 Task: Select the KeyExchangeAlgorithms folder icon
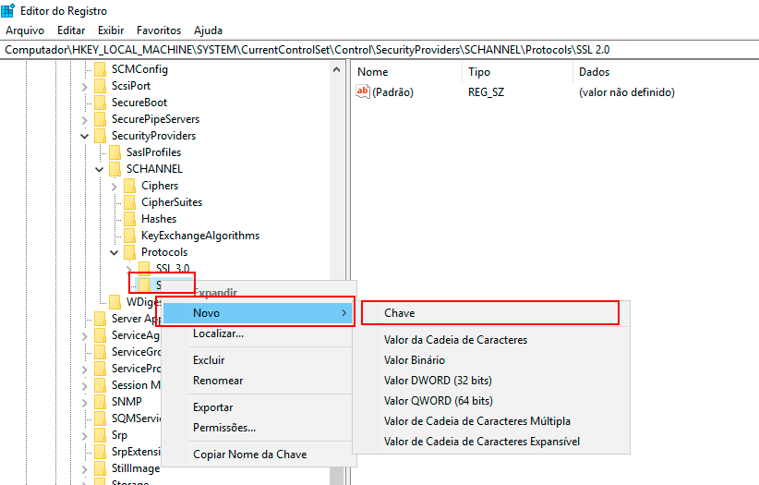pyautogui.click(x=129, y=236)
